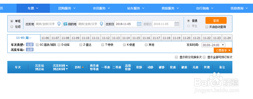Viewport: 253px width, 99px height.
Task: Switch to the 11-10 date tab
Action: [86, 38]
